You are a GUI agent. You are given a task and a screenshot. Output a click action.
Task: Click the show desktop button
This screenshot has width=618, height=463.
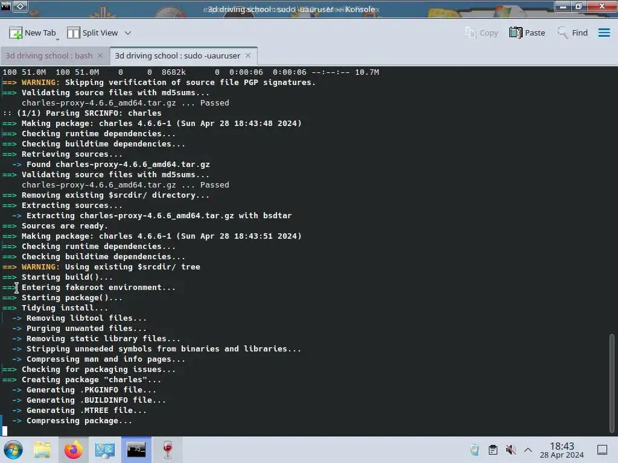point(602,450)
